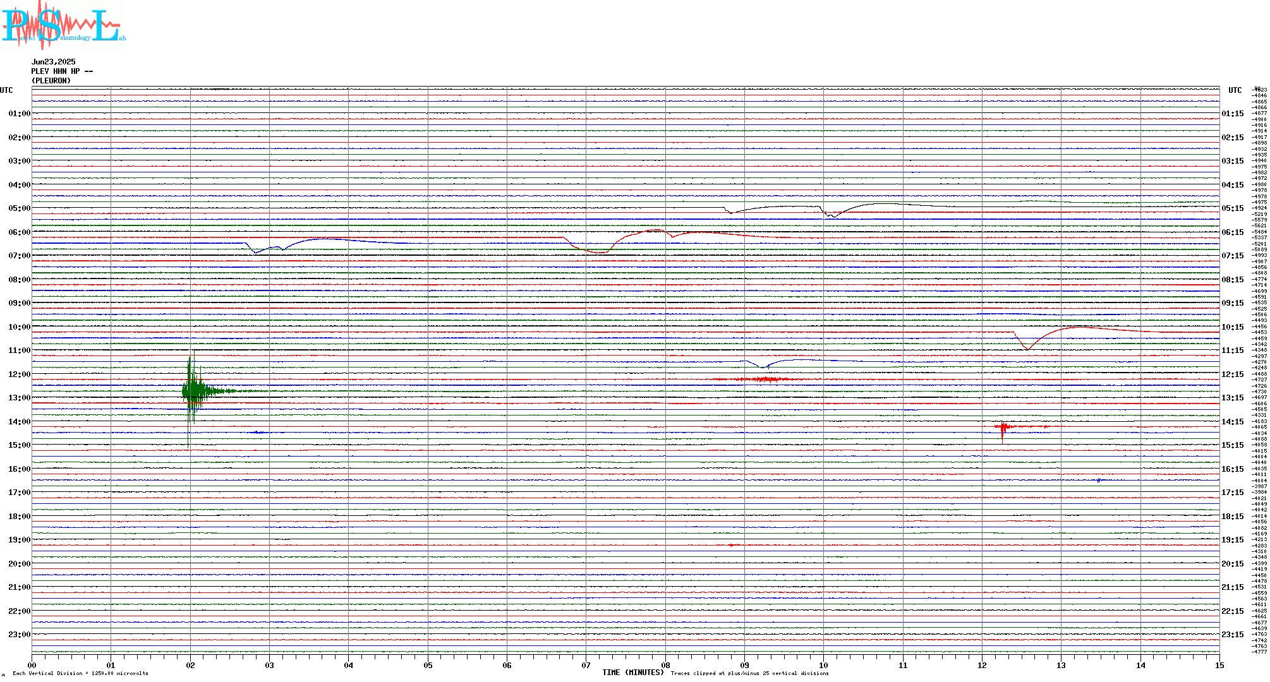Screen dimensions: 1270x682
Task: Click minute tick label 08 on bottom axis
Action: point(665,666)
